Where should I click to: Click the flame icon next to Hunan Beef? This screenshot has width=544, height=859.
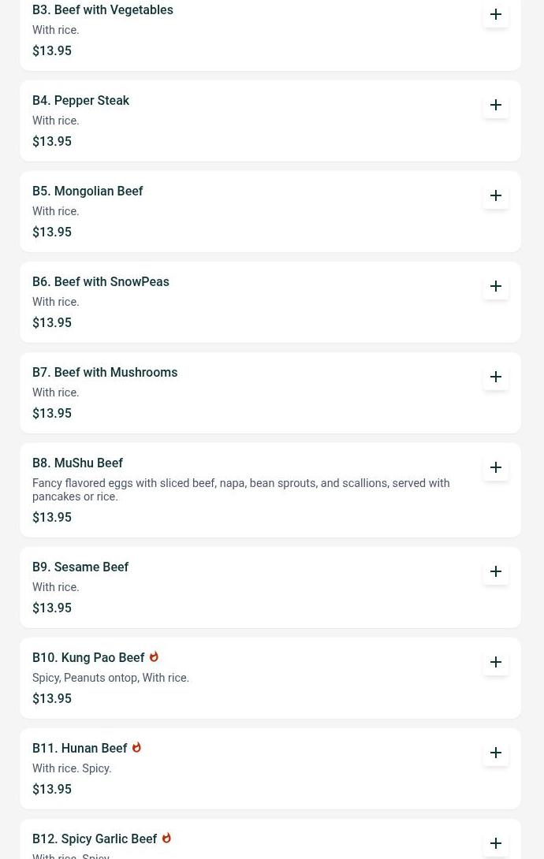136,748
